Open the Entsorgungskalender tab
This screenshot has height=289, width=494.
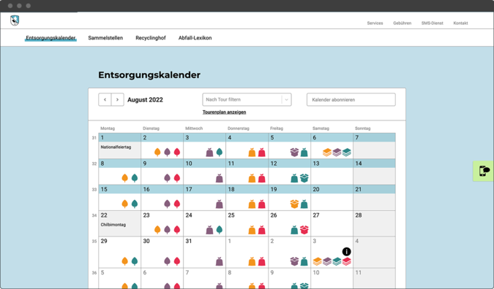tap(50, 38)
